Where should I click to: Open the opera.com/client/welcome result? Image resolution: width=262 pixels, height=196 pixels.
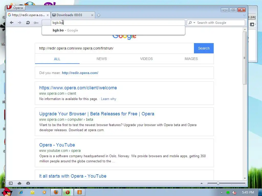point(78,88)
